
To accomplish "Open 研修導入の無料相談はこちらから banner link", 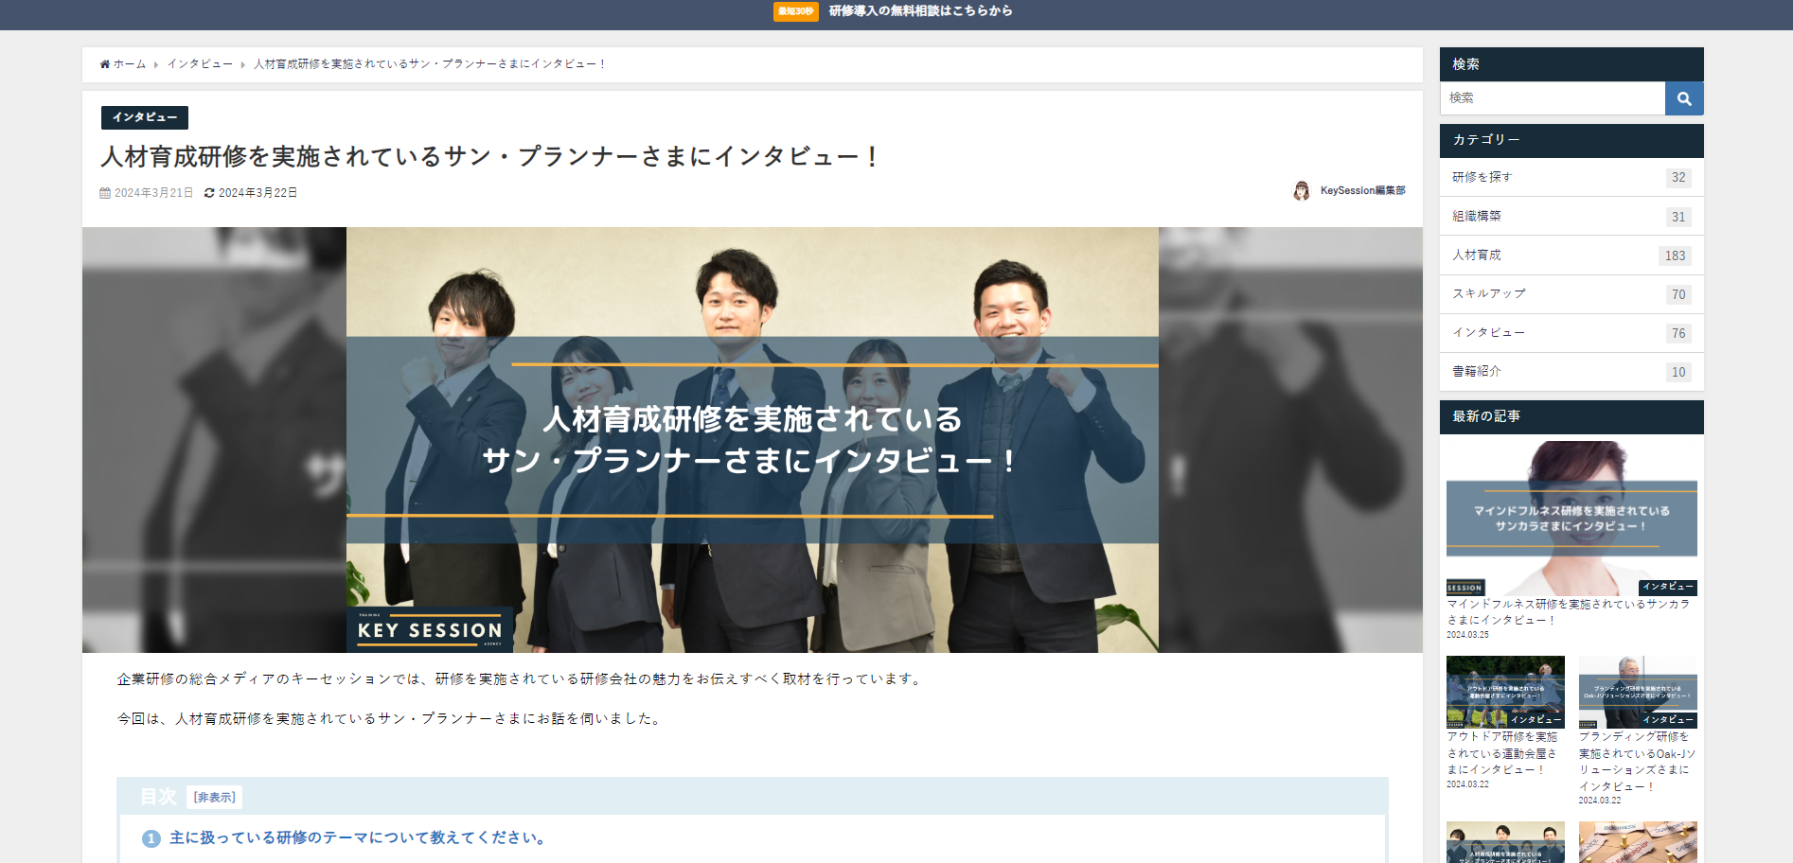I will 921,11.
